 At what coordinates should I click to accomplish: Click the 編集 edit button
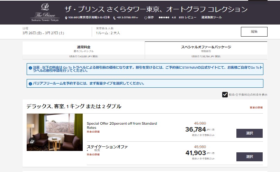(x=254, y=32)
